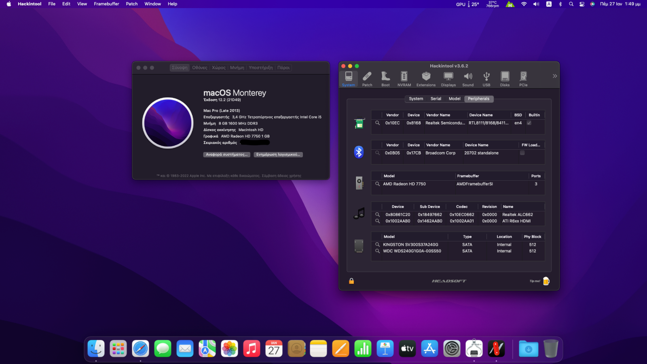Open the USB toolbar section
This screenshot has width=647, height=364.
pos(486,79)
